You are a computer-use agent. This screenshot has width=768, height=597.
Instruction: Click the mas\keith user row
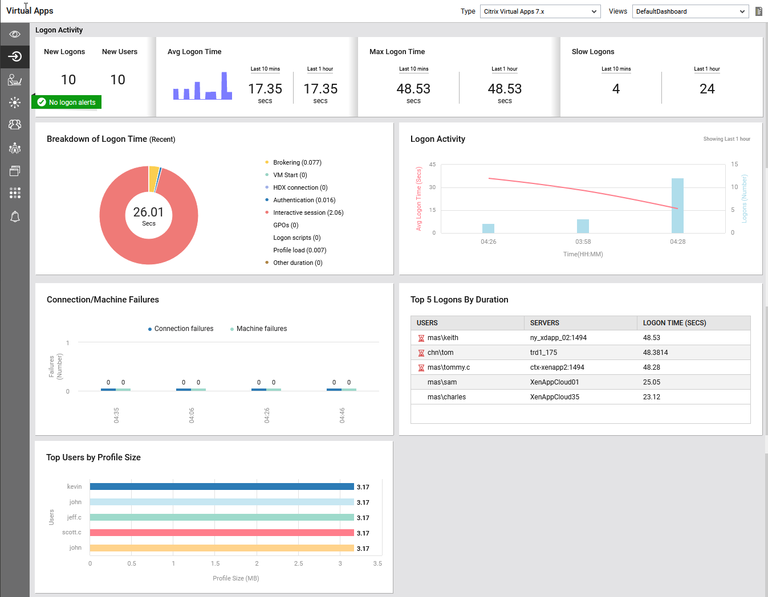(x=443, y=338)
